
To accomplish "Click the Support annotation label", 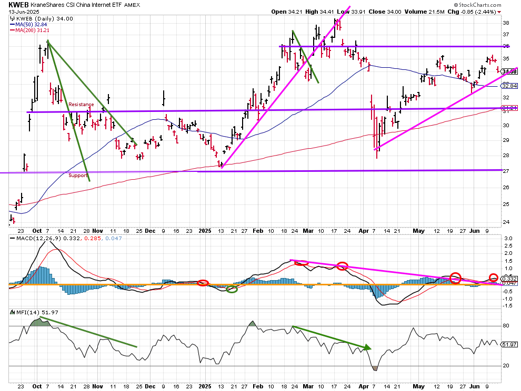I will pyautogui.click(x=78, y=175).
